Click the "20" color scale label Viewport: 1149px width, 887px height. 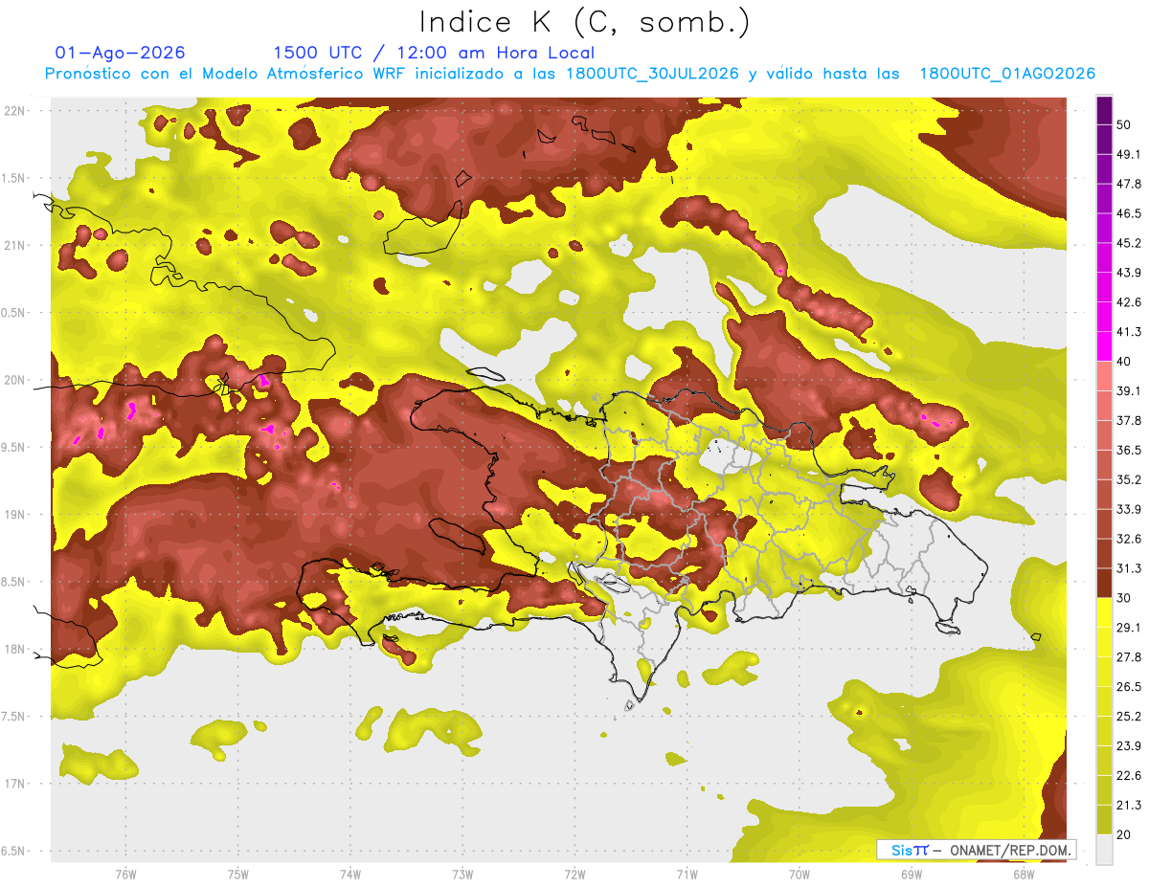point(1125,834)
